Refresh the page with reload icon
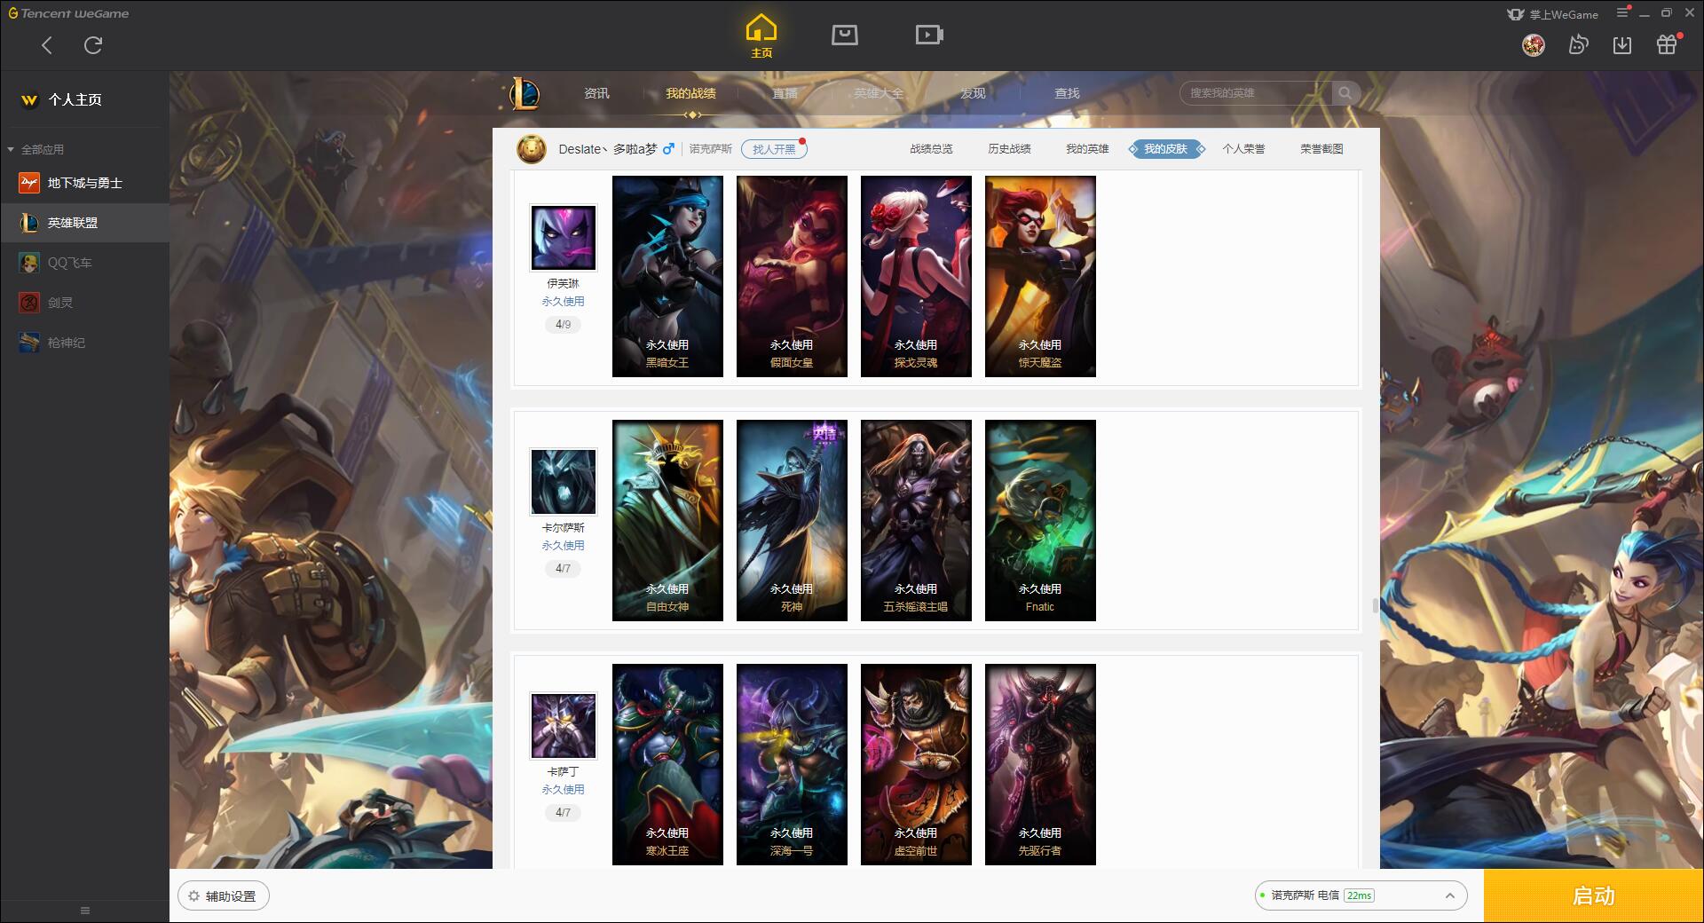 point(93,45)
